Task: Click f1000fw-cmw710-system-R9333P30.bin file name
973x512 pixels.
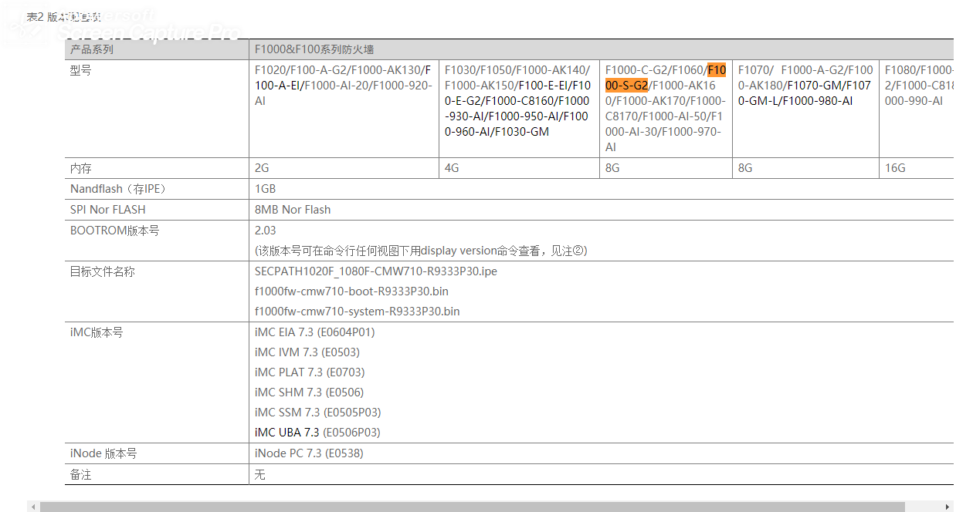Action: click(x=358, y=312)
